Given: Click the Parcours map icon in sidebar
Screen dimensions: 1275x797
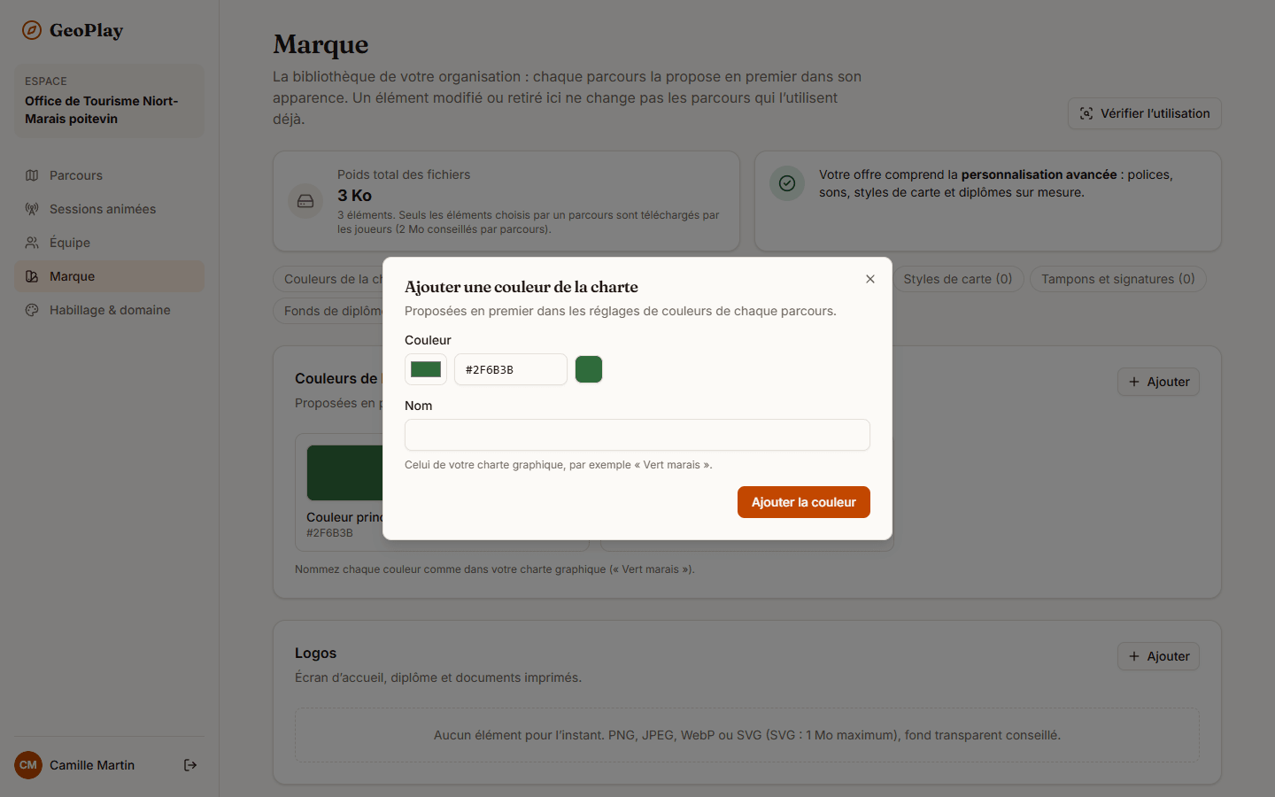Looking at the screenshot, I should pos(32,175).
